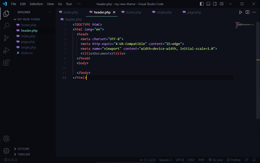Select the header.php tab
The image size is (260, 163).
[102, 12]
